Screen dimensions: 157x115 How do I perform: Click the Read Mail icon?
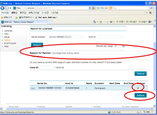point(107,22)
